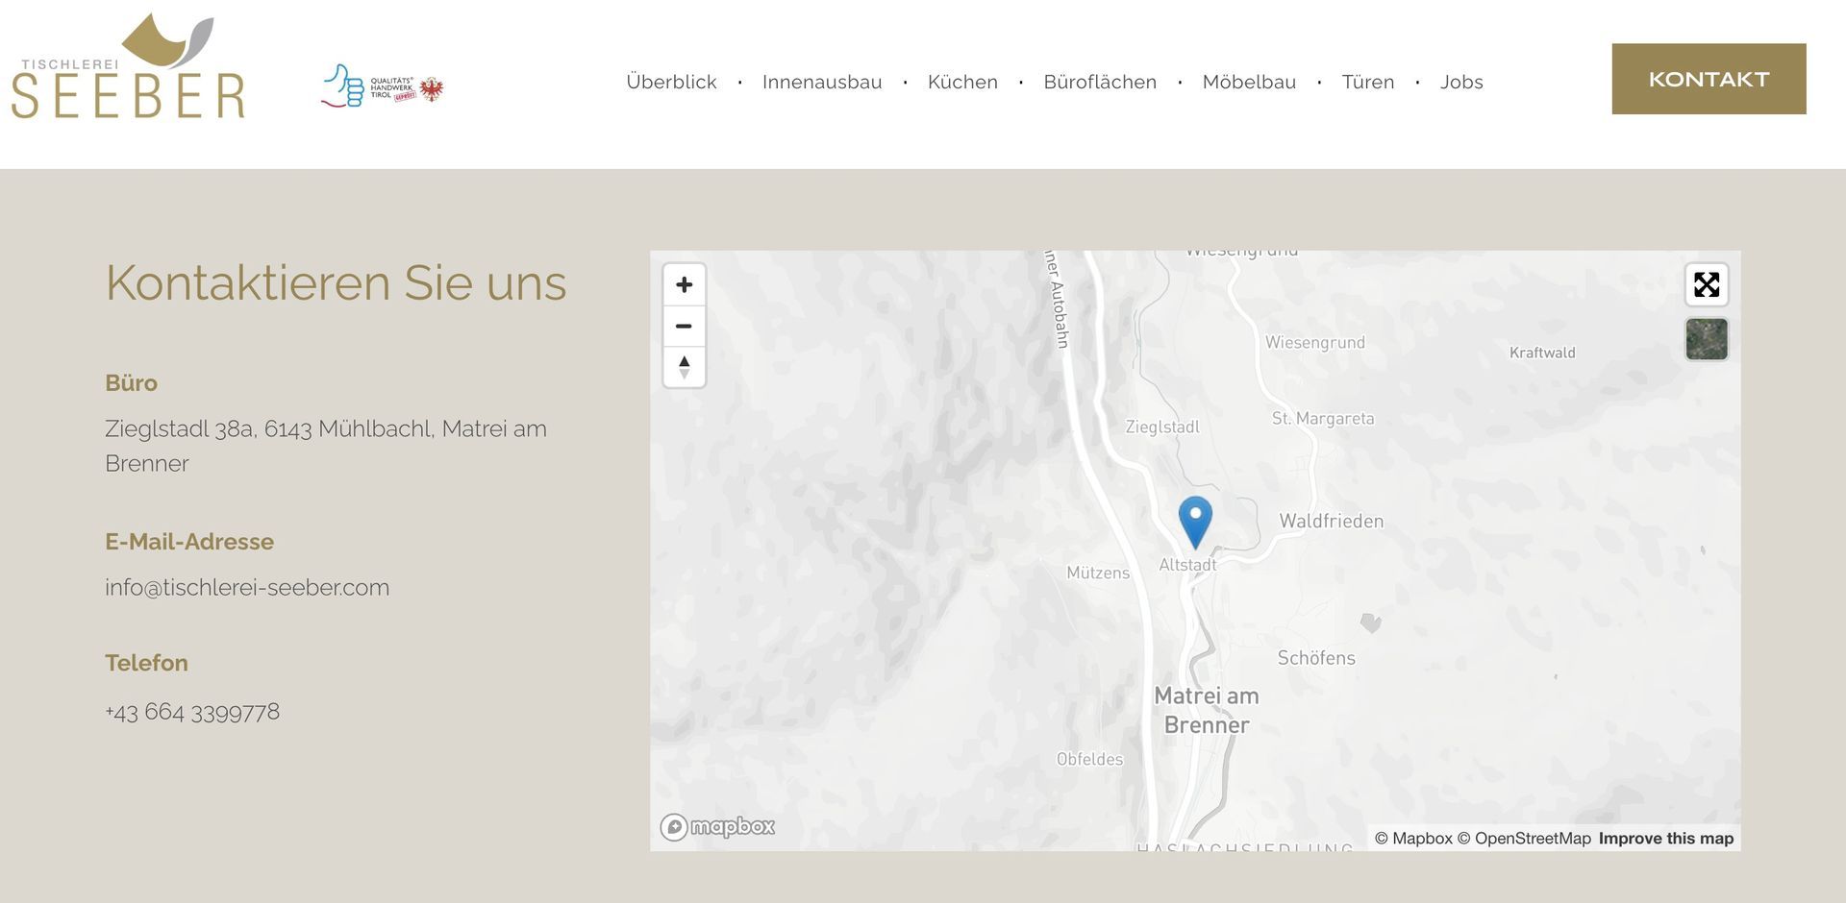
Task: Click St. Margareta map label
Action: pyautogui.click(x=1323, y=418)
